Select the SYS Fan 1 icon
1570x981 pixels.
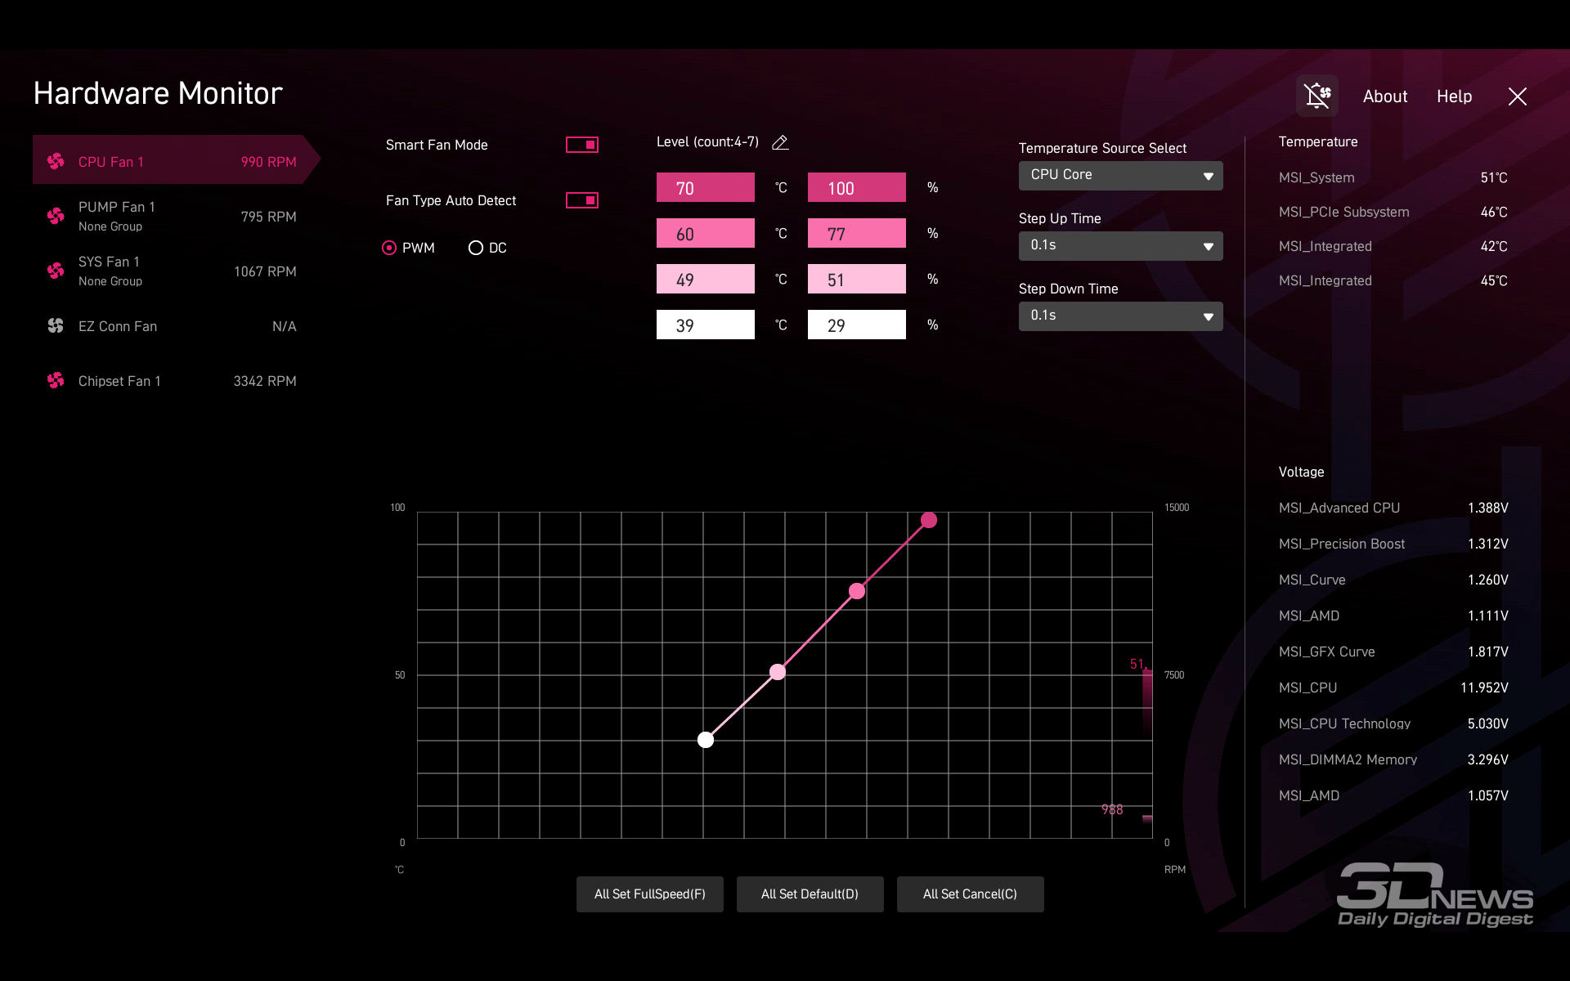tap(56, 271)
